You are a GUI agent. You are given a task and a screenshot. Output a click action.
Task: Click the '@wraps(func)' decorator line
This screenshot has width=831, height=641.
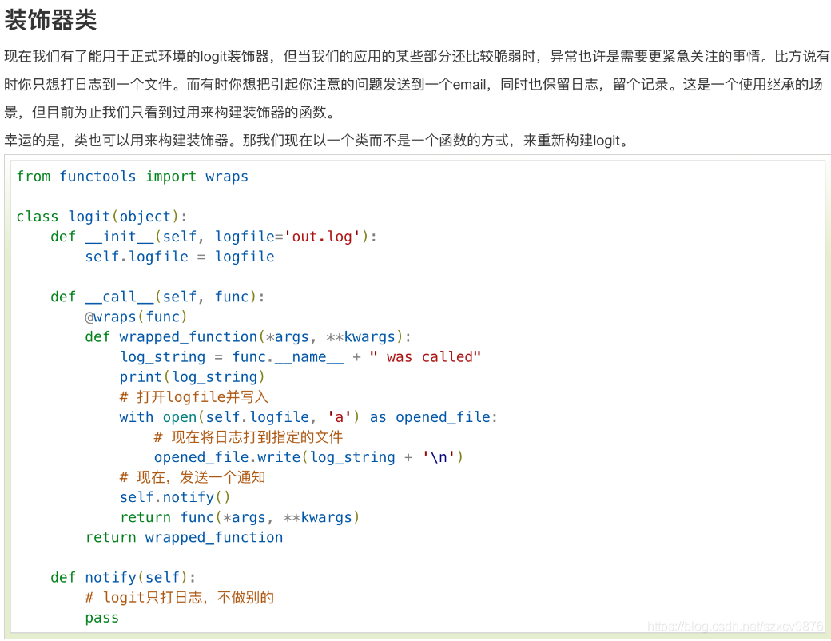pos(136,317)
